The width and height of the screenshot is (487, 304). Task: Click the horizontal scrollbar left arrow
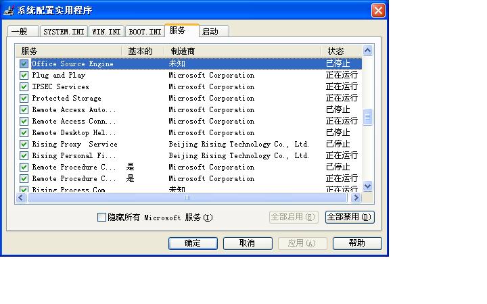21,197
